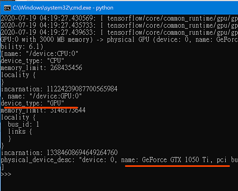Click the memory_limit 3146173644 GPU line
Viewport: 238px width, 191px height.
tap(43, 110)
